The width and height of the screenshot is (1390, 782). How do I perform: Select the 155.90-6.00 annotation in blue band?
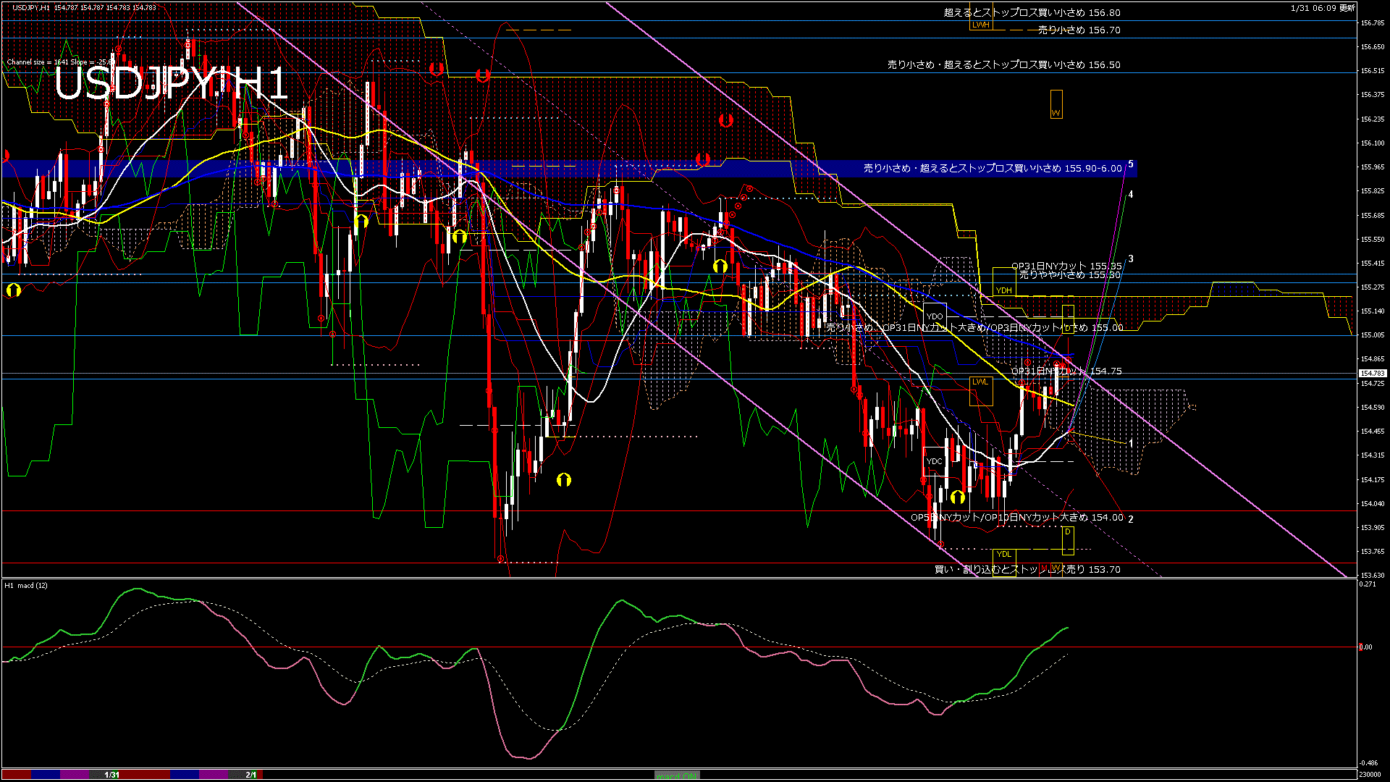click(x=992, y=168)
